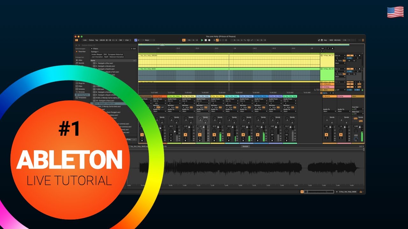The height and width of the screenshot is (229, 408).
Task: Open Favoriten collection in browser
Action: point(82,52)
